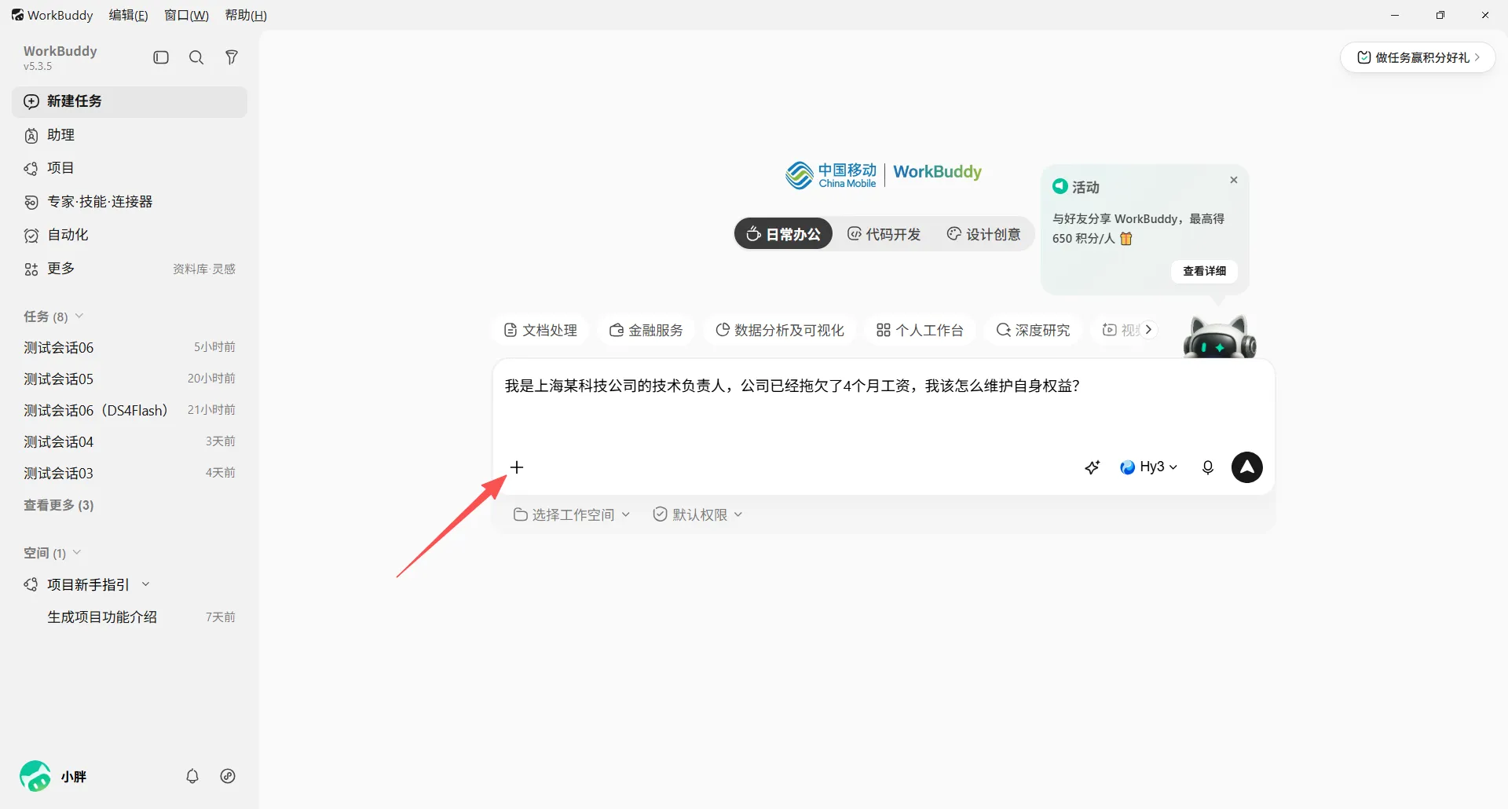Click the compass icon beside the bell
Viewport: 1508px width, 809px height.
point(228,776)
